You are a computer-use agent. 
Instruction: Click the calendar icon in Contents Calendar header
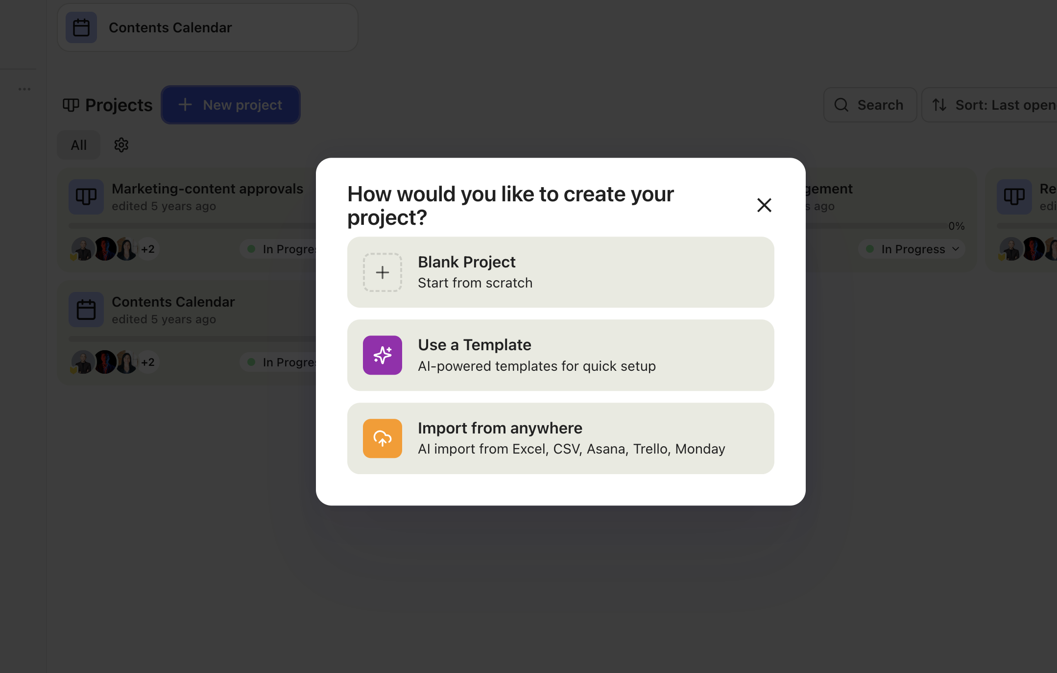click(81, 27)
